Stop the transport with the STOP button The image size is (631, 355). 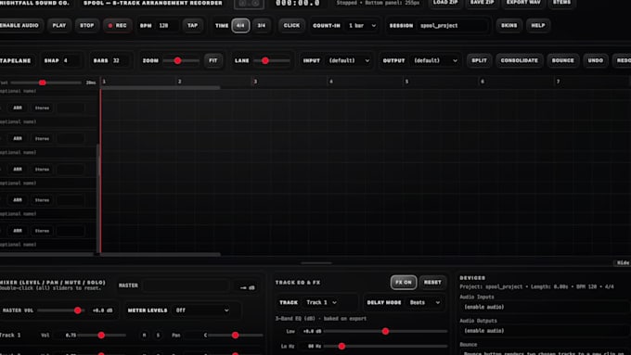tap(87, 25)
